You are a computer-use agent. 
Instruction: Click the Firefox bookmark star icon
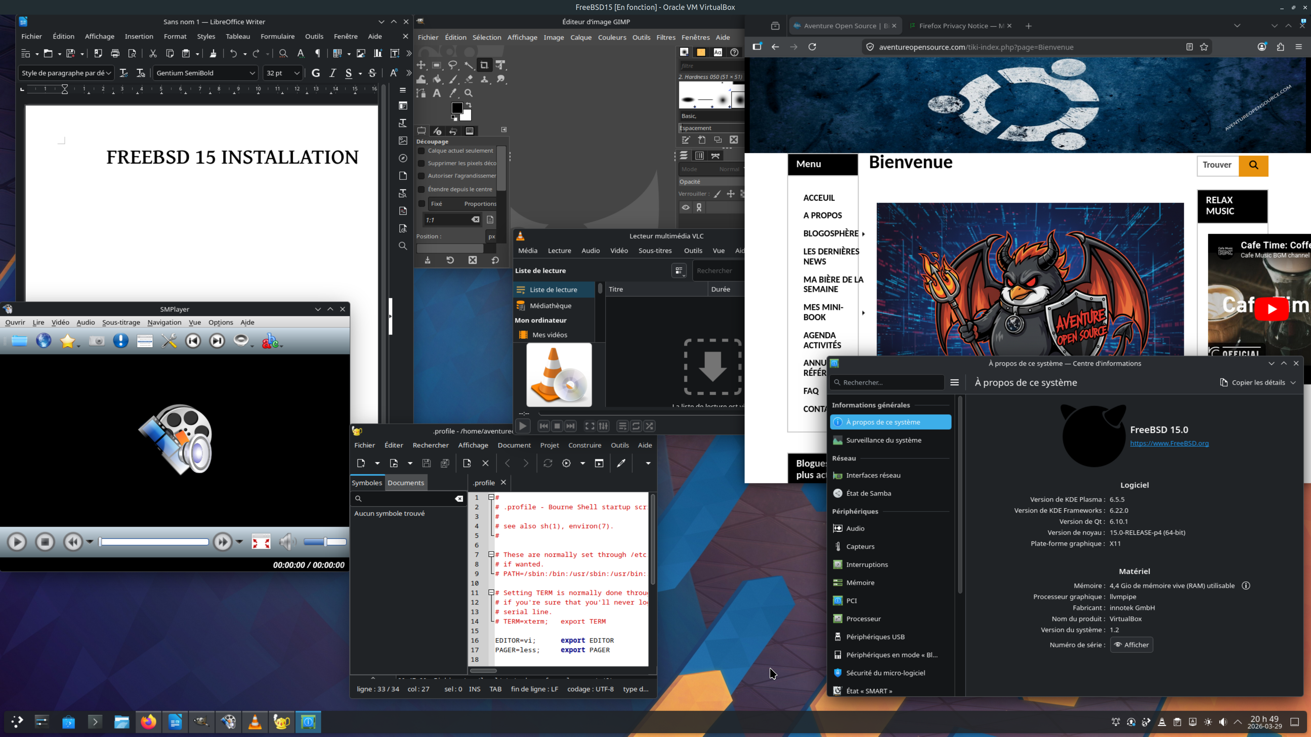point(1204,47)
